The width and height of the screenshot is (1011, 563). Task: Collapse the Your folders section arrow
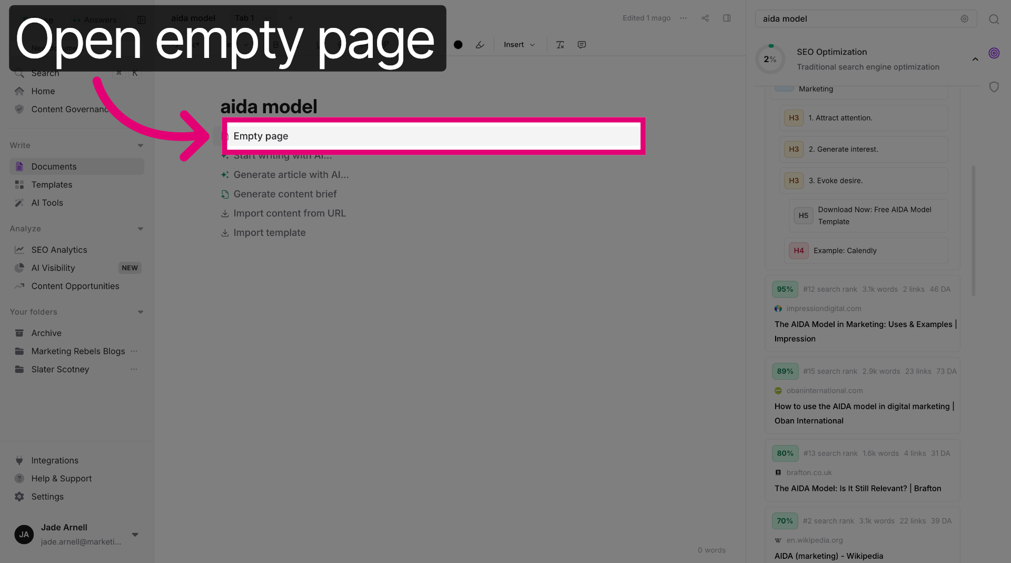pos(141,312)
